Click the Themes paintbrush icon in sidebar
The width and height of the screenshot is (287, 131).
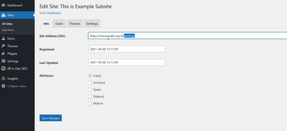click(3, 46)
